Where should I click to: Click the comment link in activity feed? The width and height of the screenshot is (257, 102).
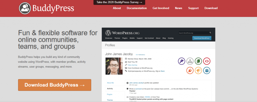pos(139,89)
